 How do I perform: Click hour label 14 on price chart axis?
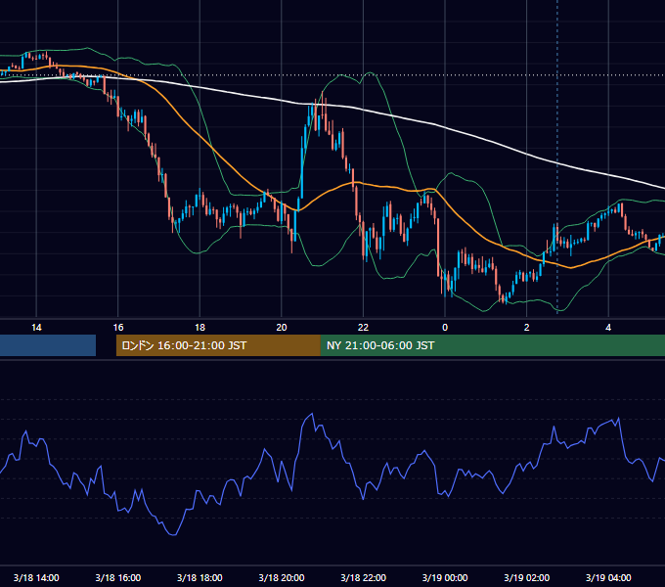[36, 328]
